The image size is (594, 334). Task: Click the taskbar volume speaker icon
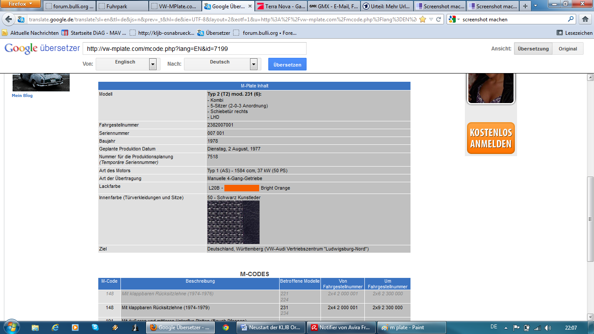tap(547, 327)
